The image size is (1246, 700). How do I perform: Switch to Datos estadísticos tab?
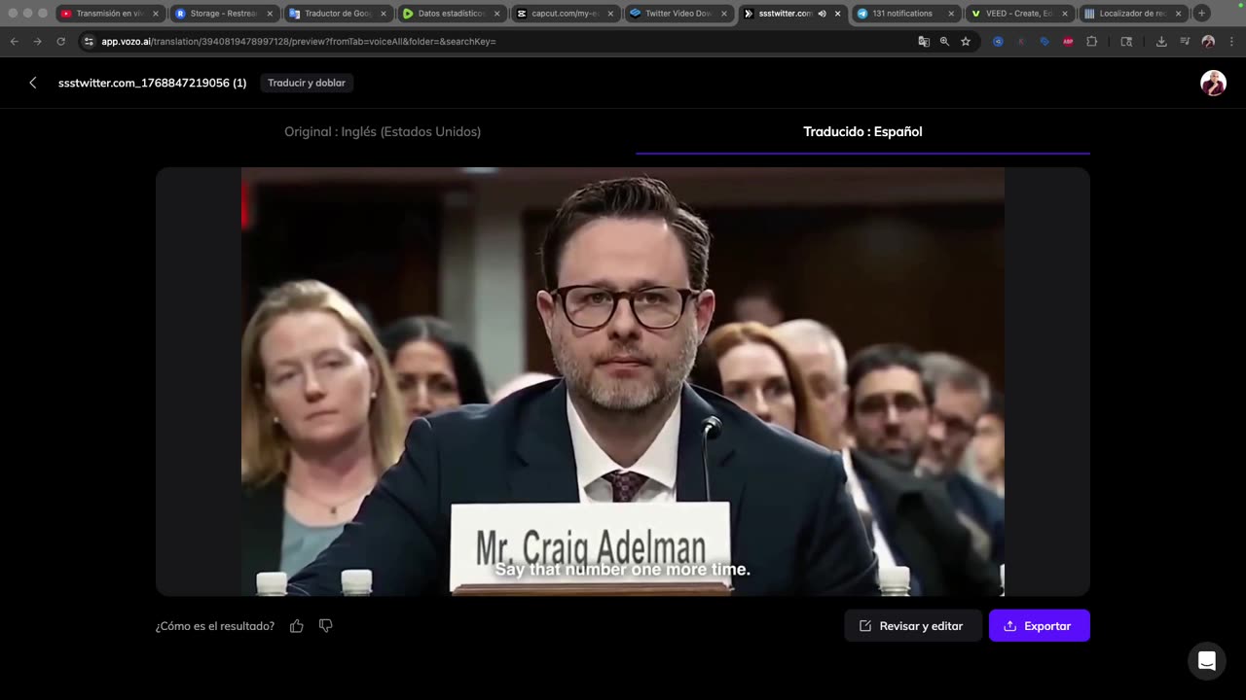(x=451, y=14)
